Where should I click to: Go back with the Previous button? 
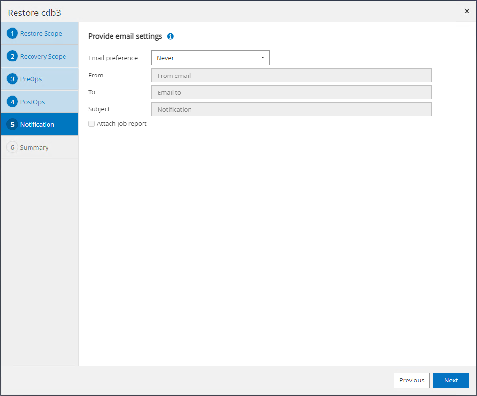pyautogui.click(x=412, y=380)
